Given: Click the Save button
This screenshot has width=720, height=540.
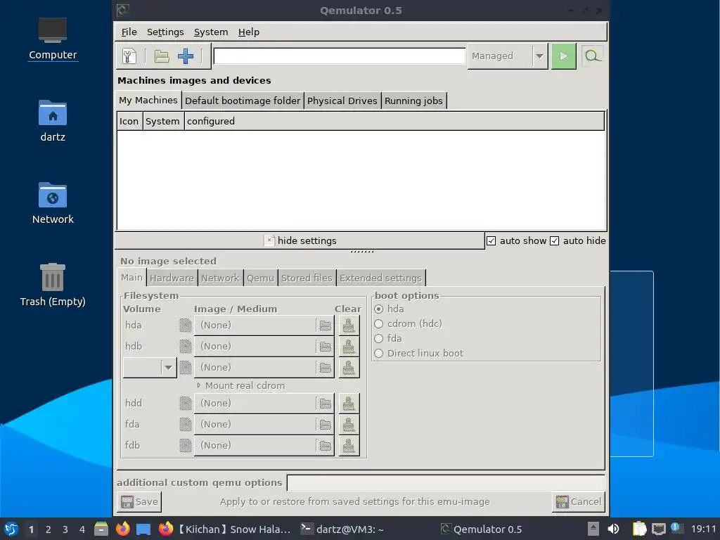Looking at the screenshot, I should 139,501.
